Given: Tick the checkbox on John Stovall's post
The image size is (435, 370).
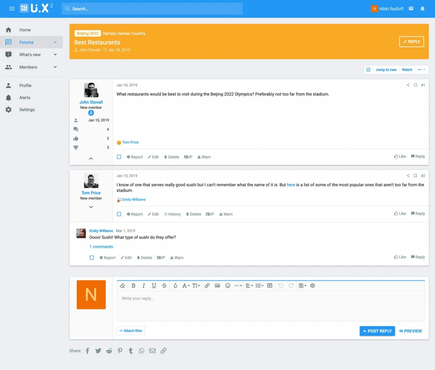Looking at the screenshot, I should click(x=119, y=157).
